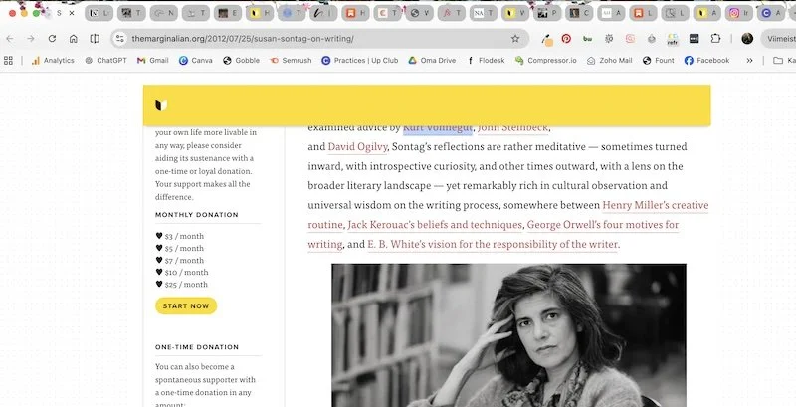Click the 'refr' extension icon

click(x=673, y=39)
